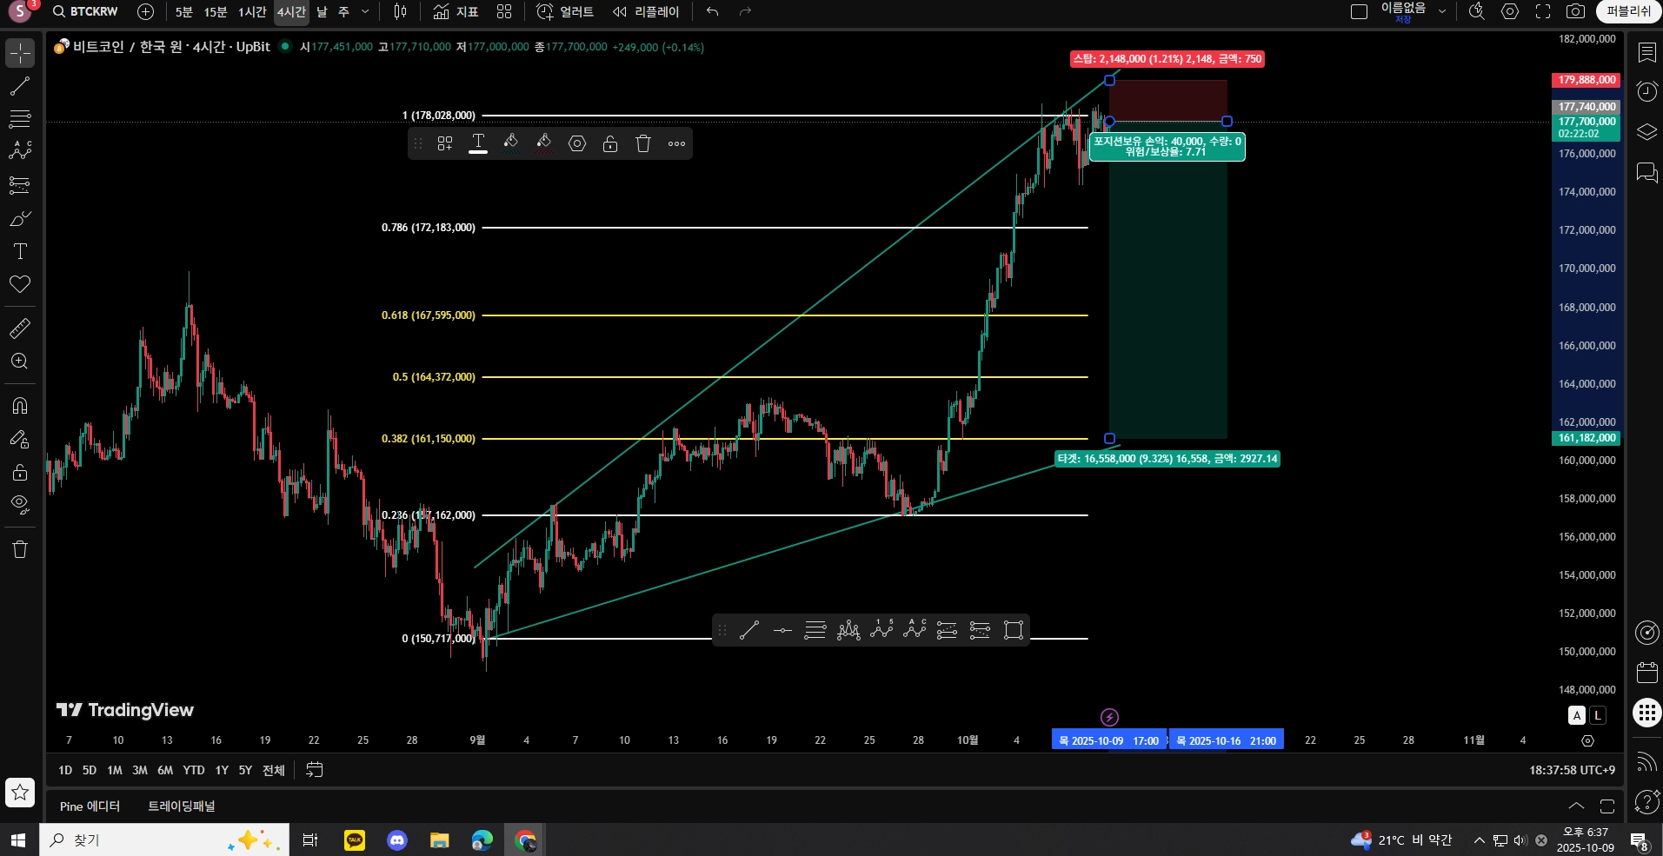Add a symbol with the plus button
Screen dimensions: 1663x856
[x=145, y=11]
